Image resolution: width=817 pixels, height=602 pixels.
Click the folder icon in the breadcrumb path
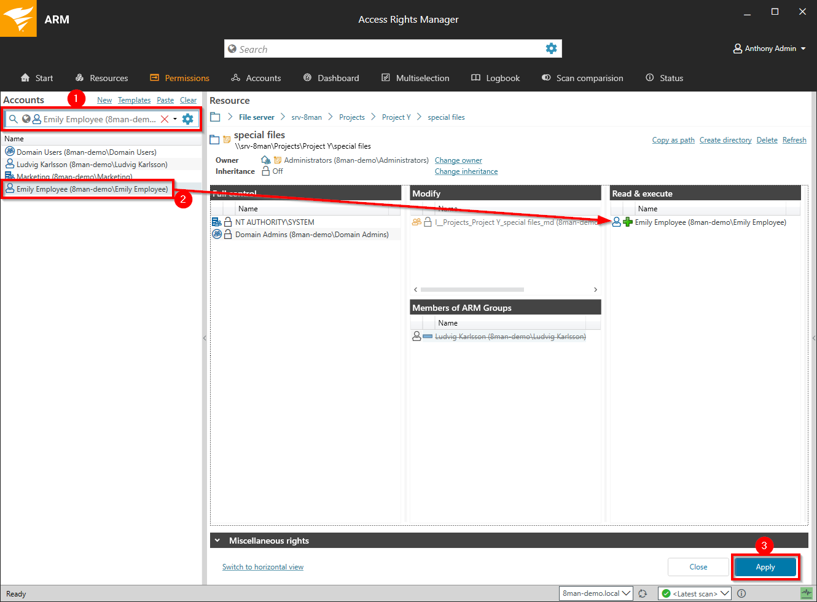pyautogui.click(x=215, y=117)
